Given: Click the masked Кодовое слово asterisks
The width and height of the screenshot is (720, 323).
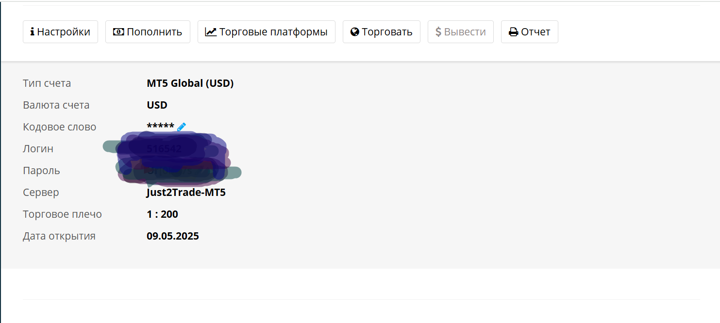Looking at the screenshot, I should click(160, 127).
